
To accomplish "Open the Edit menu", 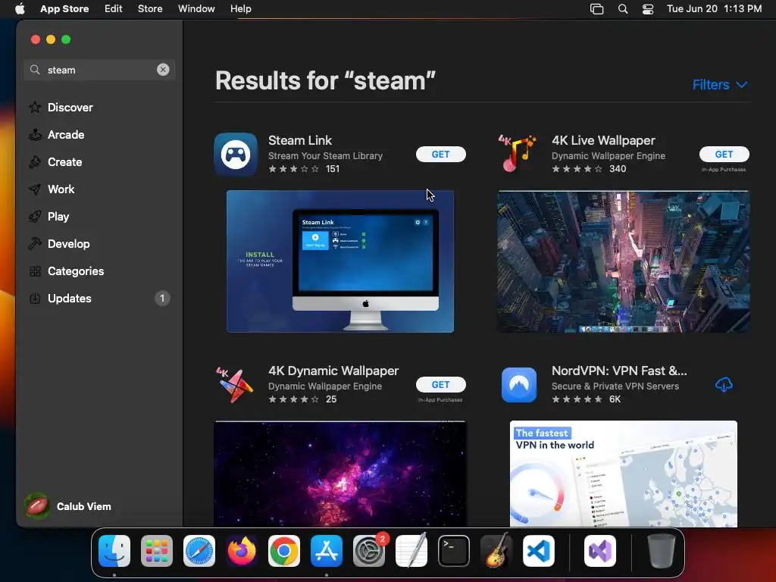I will (114, 9).
